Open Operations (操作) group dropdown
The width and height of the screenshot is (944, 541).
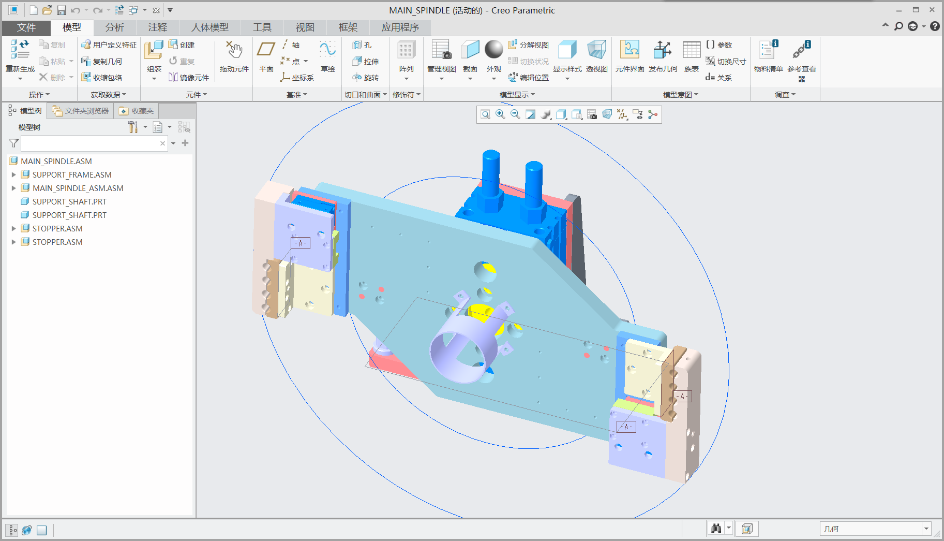click(39, 95)
